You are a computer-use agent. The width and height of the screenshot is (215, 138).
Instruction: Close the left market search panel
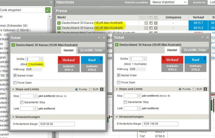coord(51,2)
